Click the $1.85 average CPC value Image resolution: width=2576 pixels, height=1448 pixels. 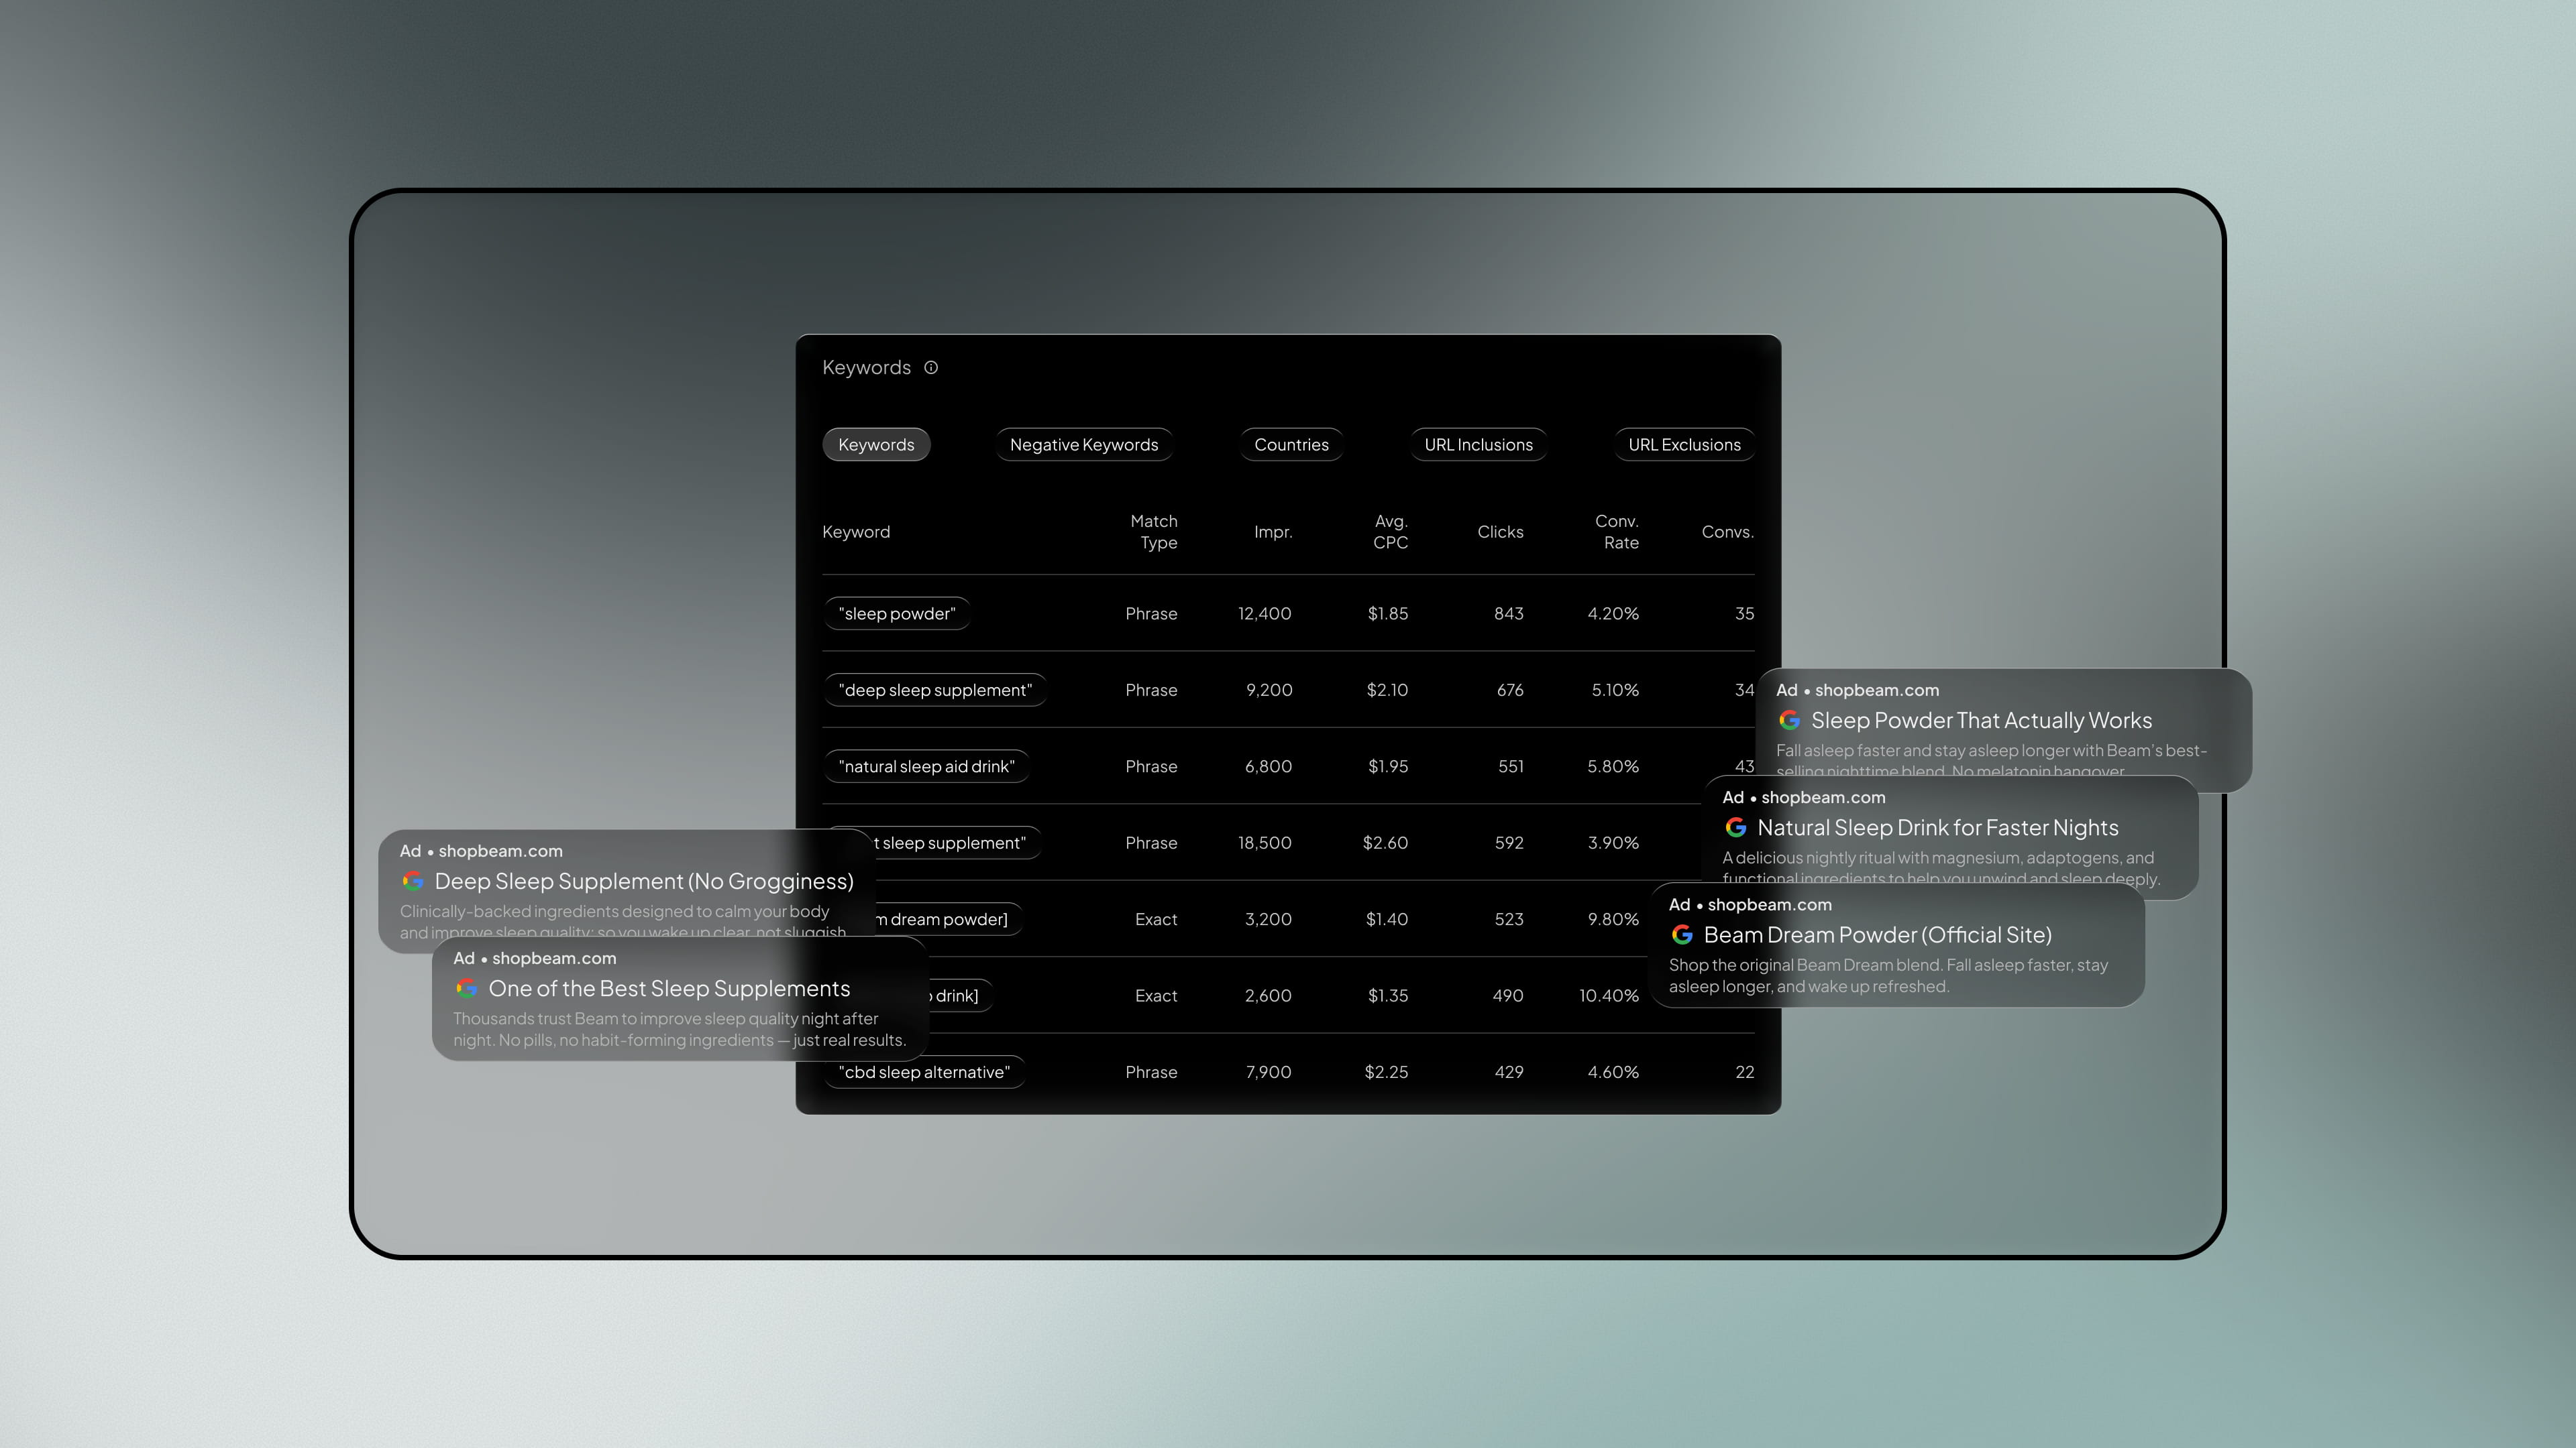pyautogui.click(x=1387, y=613)
